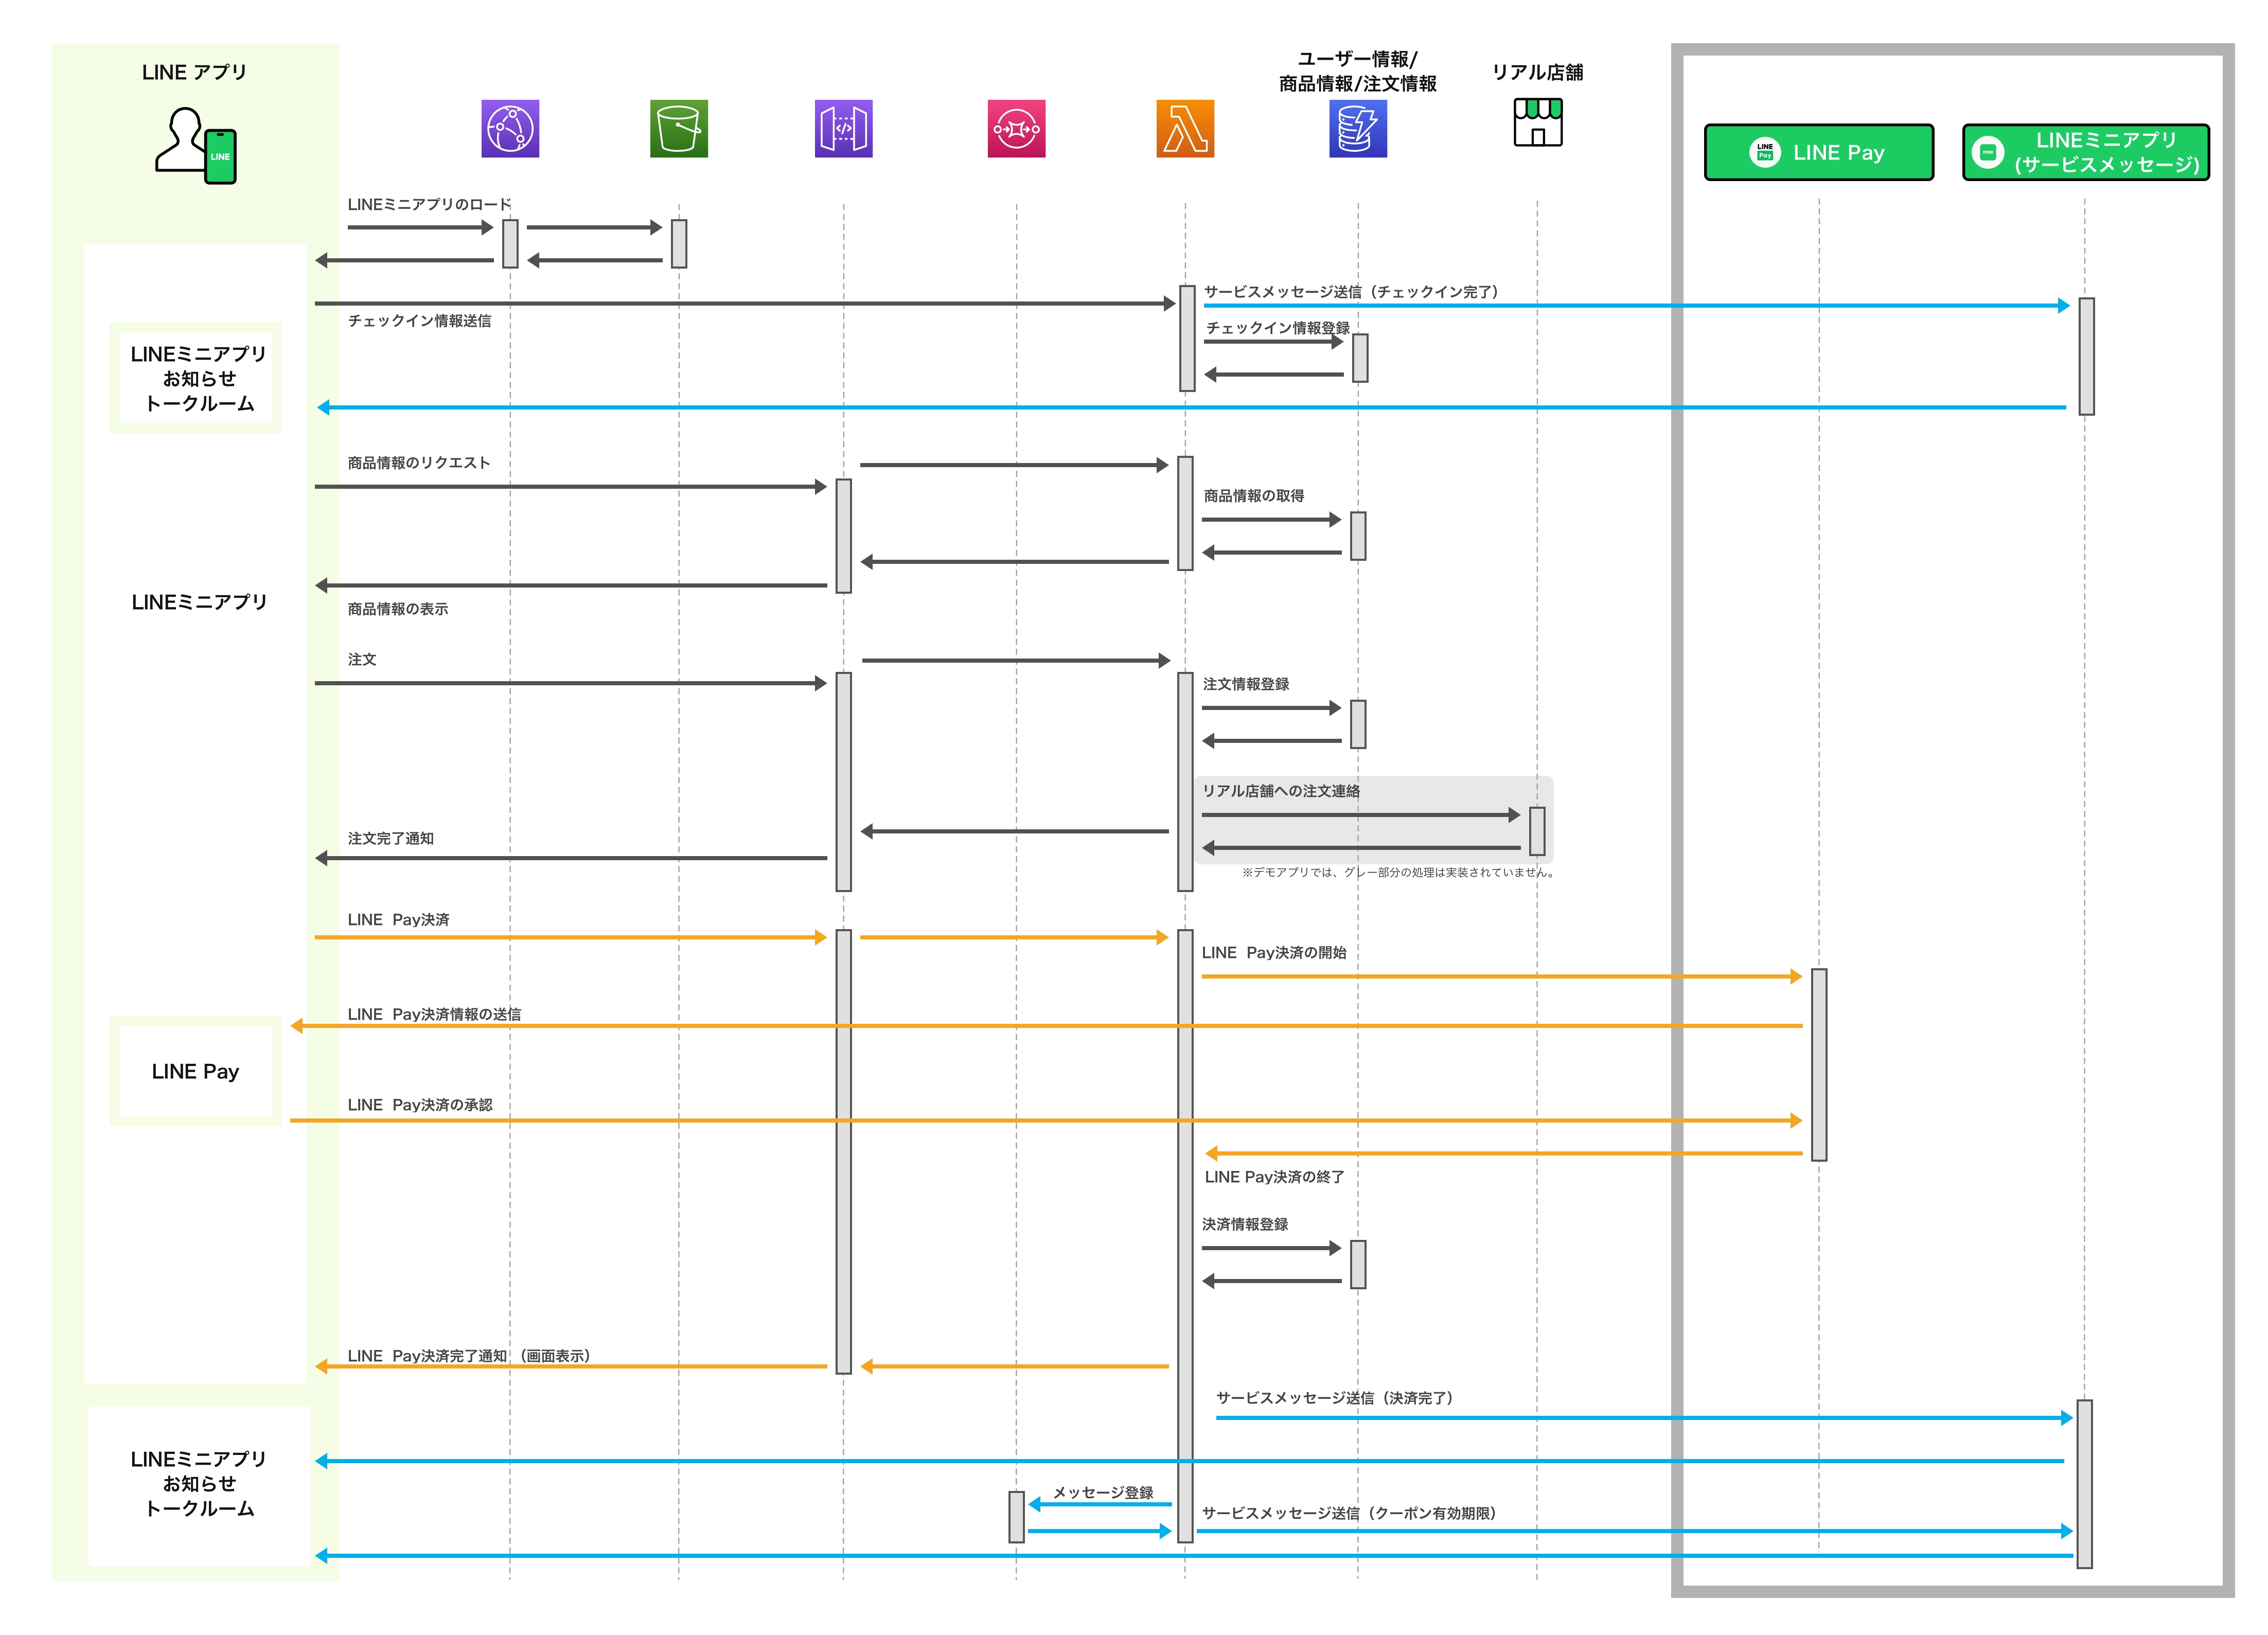
Task: Click the white LINE Pay box
Action: tap(195, 1071)
